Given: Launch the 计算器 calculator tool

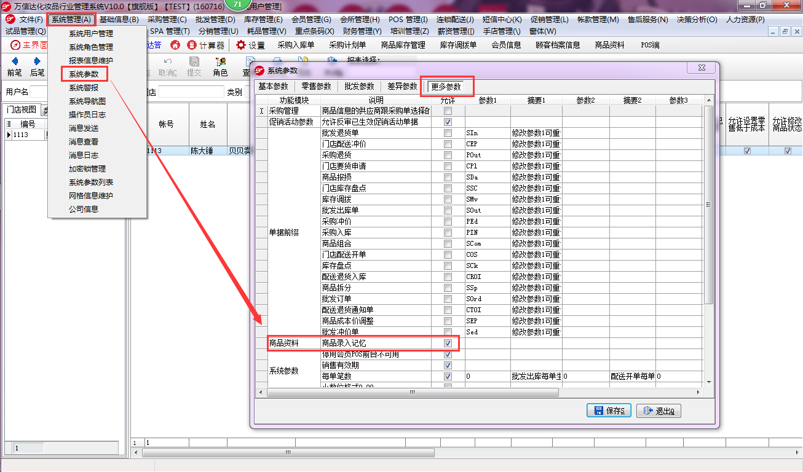Looking at the screenshot, I should tap(206, 45).
